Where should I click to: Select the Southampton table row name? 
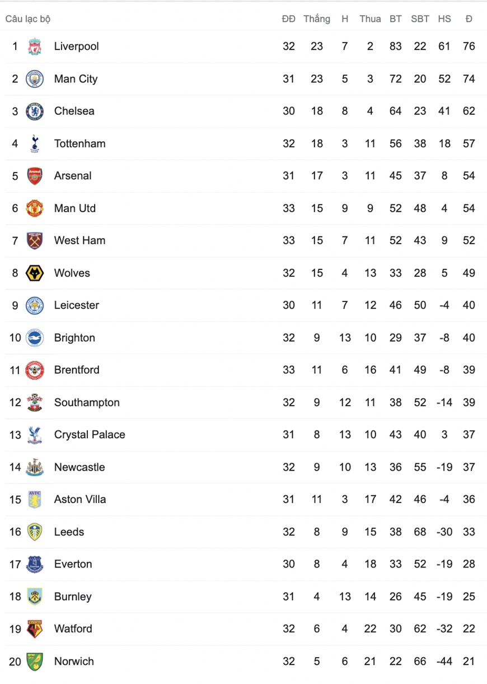point(87,402)
